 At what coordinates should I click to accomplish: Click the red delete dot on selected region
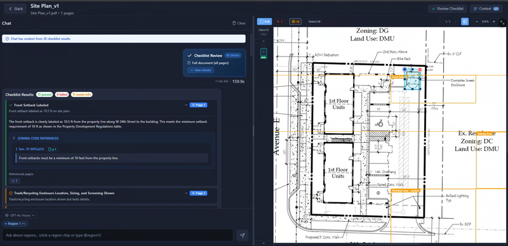coord(420,70)
